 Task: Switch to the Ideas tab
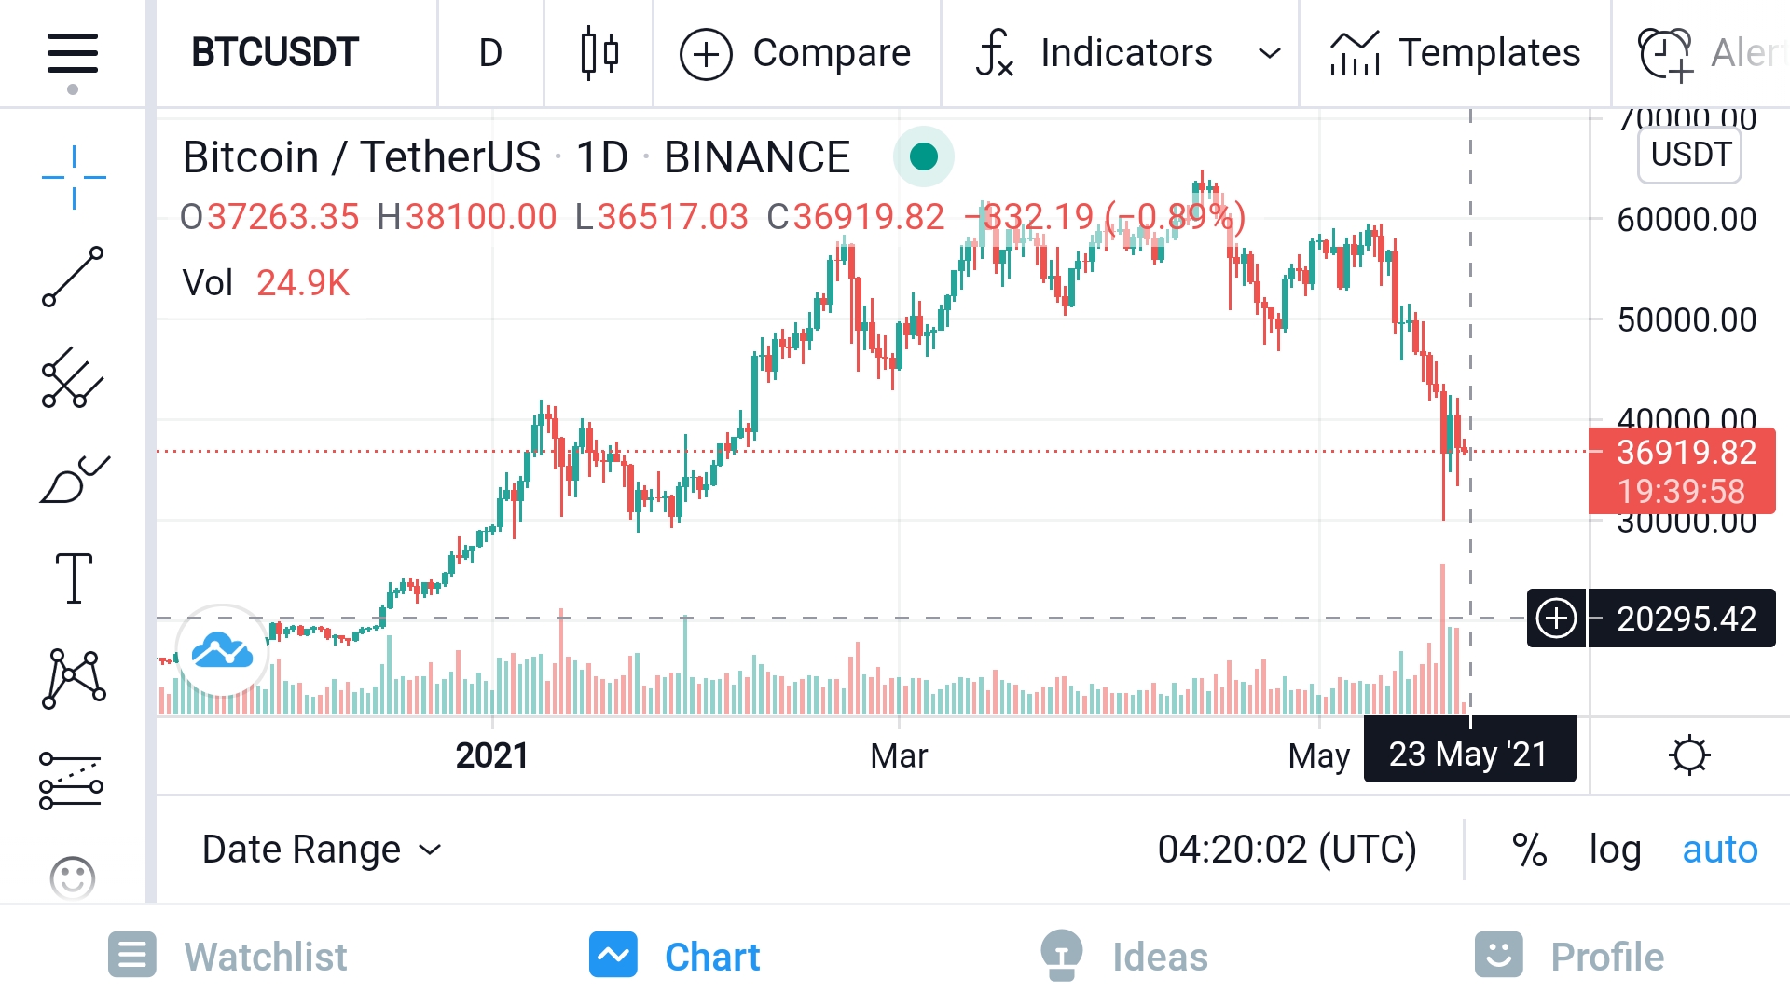point(1124,957)
